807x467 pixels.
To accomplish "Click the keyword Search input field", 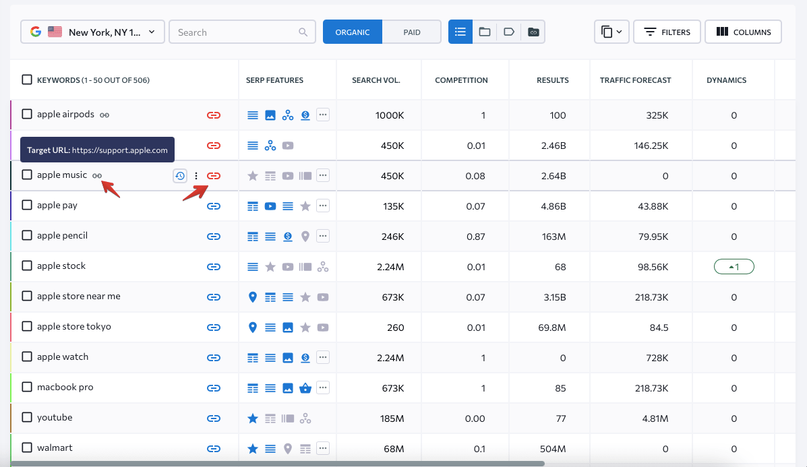I will pos(242,32).
